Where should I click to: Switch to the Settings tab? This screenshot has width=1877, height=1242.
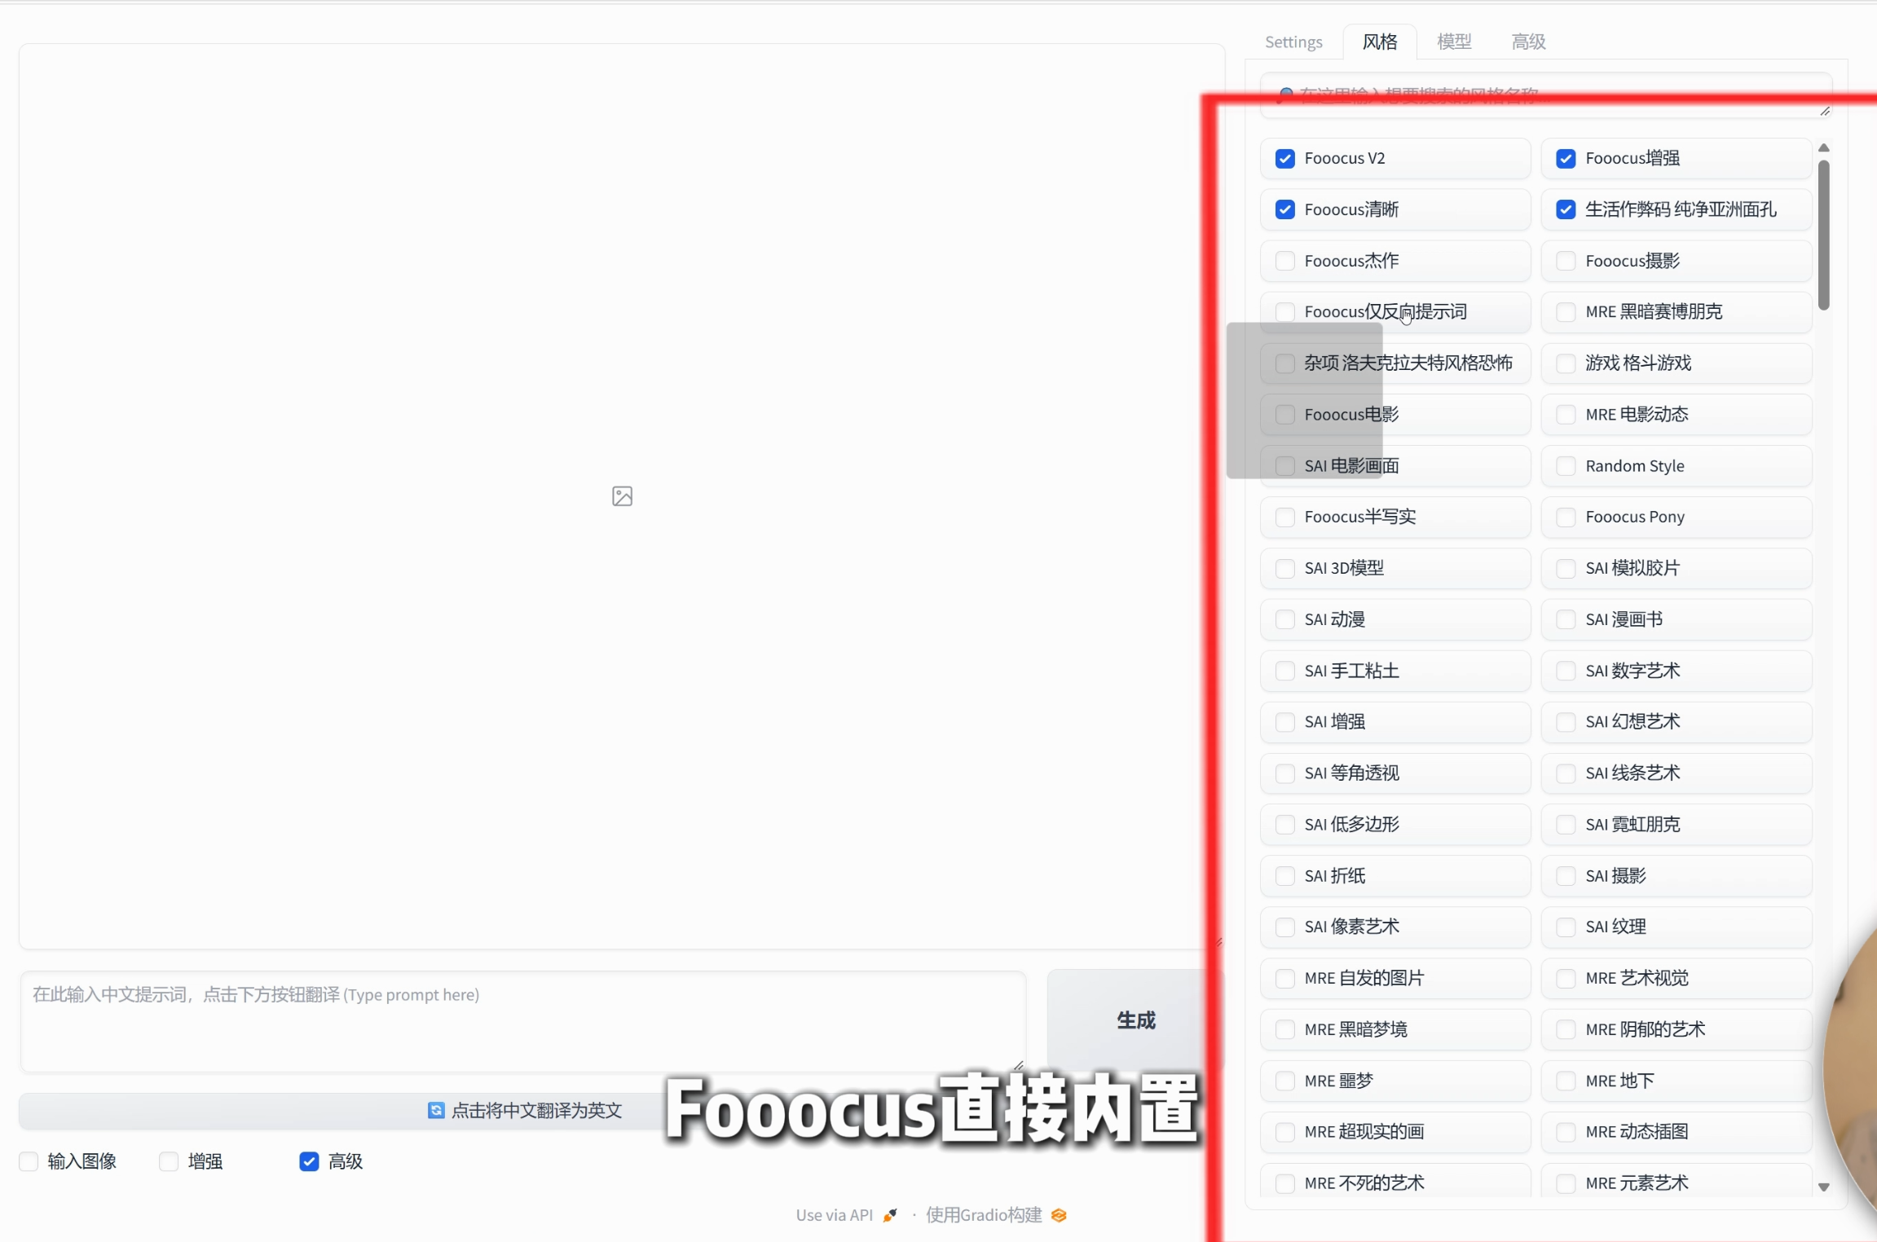pyautogui.click(x=1293, y=42)
